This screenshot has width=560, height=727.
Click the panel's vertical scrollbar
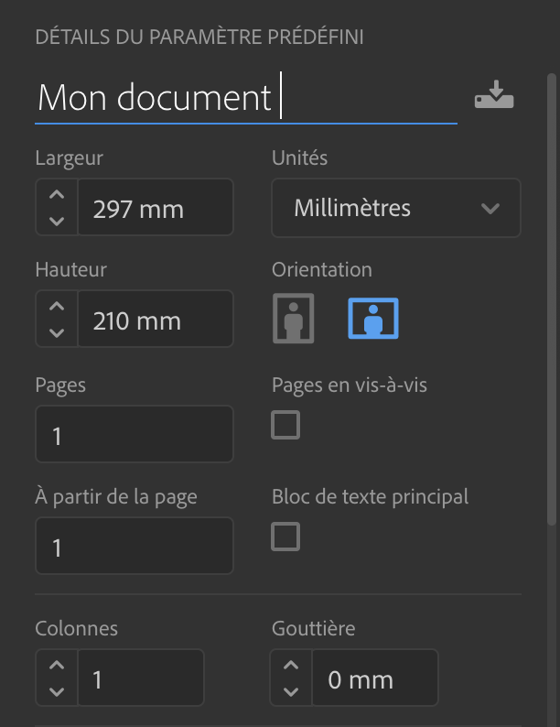point(551,299)
